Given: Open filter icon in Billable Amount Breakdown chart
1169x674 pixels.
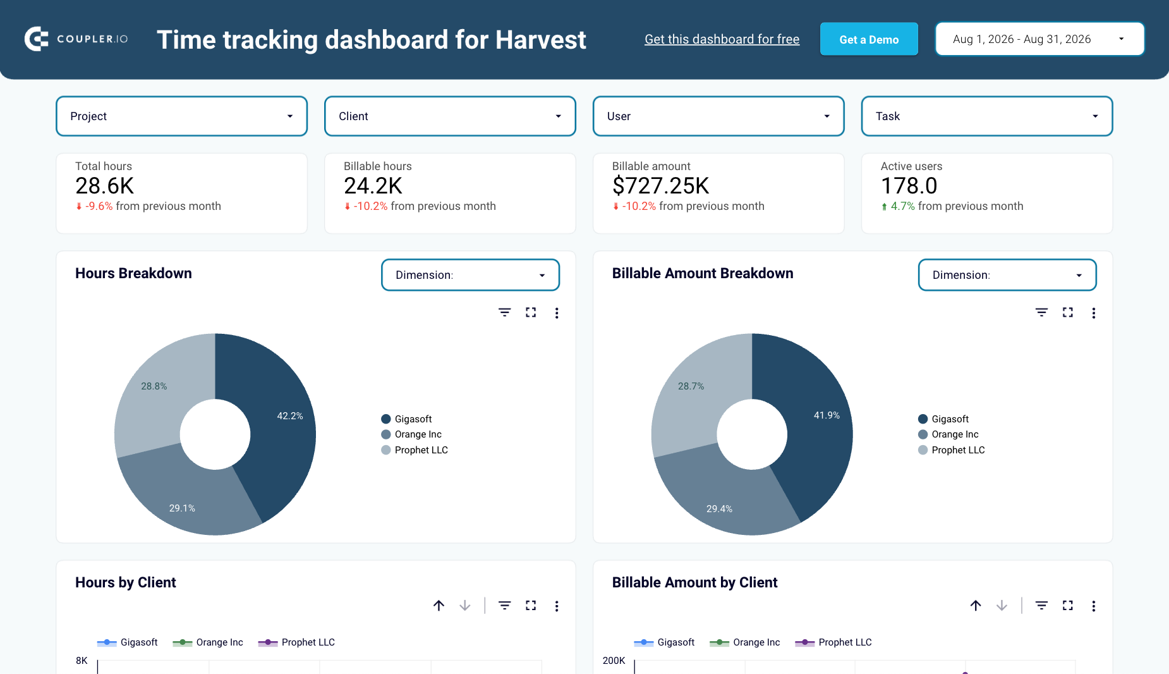Looking at the screenshot, I should point(1041,312).
